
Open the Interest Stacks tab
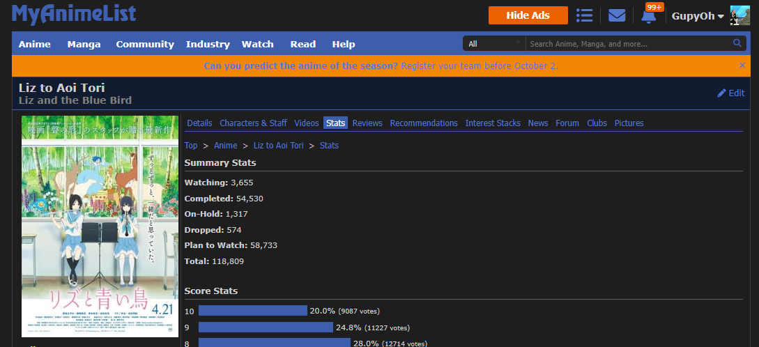click(x=493, y=123)
